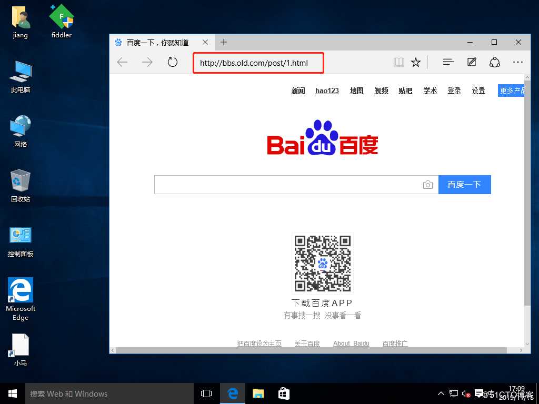539x404 pixels.
Task: Open the 新闻 link on Baidu
Action: [x=298, y=90]
